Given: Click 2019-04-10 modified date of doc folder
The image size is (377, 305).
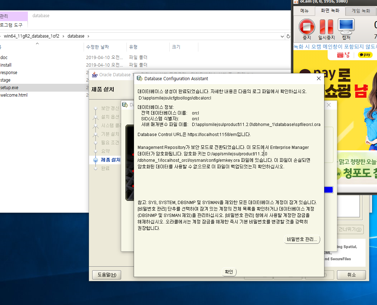Looking at the screenshot, I should [104, 58].
